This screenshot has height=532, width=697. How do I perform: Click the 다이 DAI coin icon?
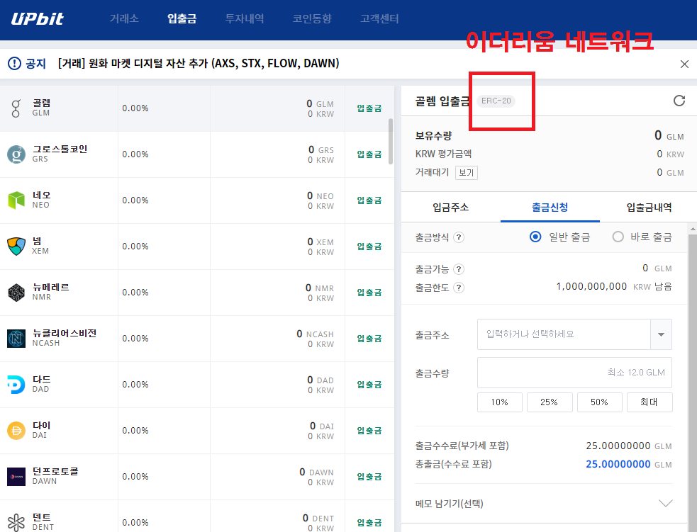16,430
